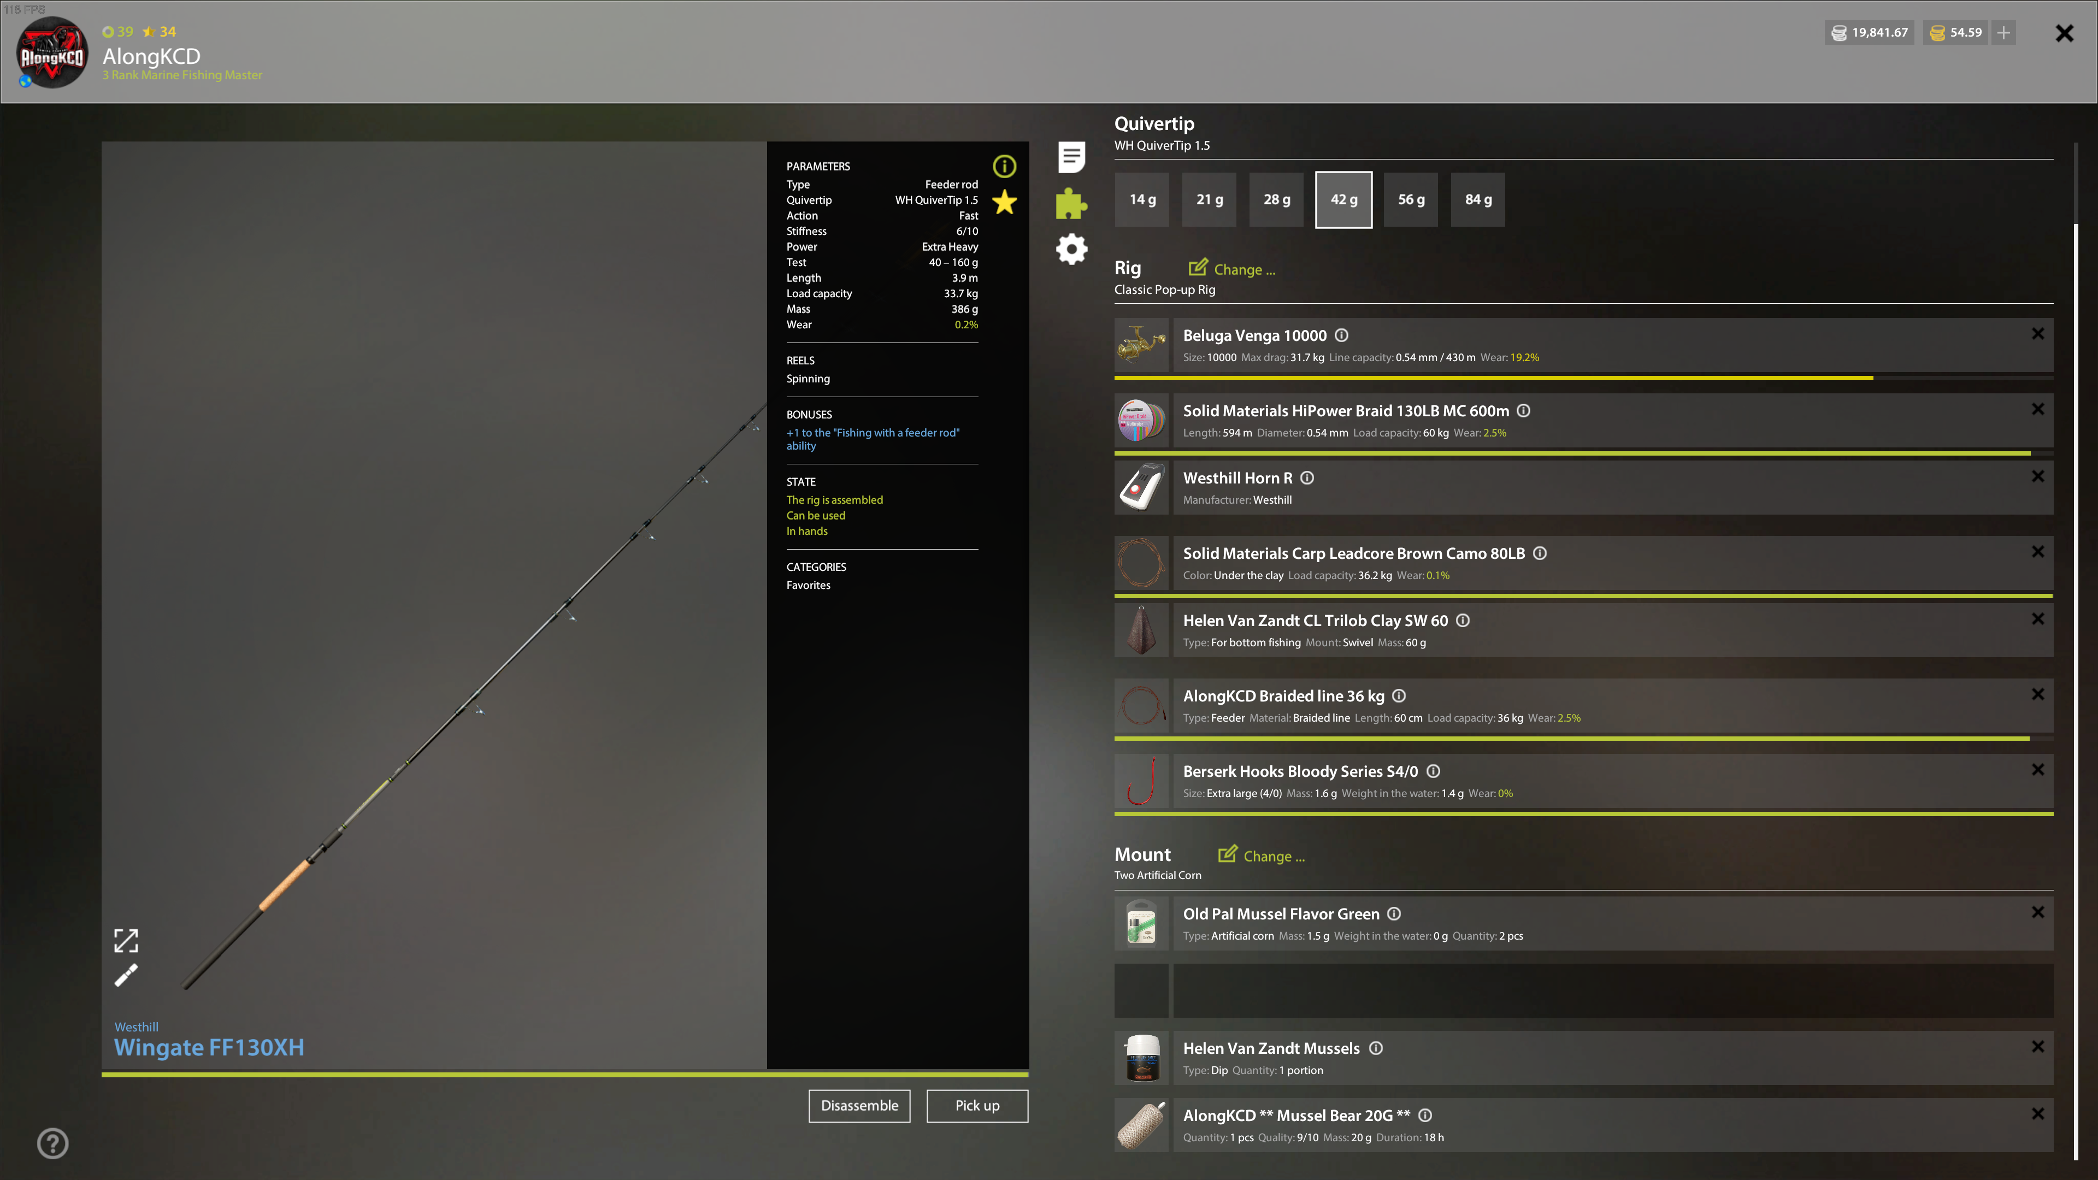The image size is (2098, 1180).
Task: Show info for Beluga Venga 10000 reel
Action: 1341,335
